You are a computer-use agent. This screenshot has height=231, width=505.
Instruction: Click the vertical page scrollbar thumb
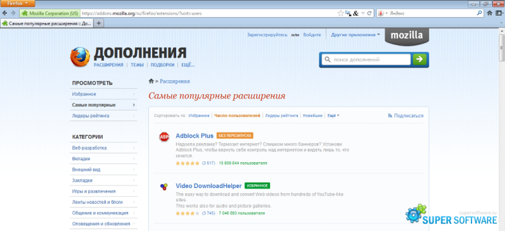(x=501, y=48)
